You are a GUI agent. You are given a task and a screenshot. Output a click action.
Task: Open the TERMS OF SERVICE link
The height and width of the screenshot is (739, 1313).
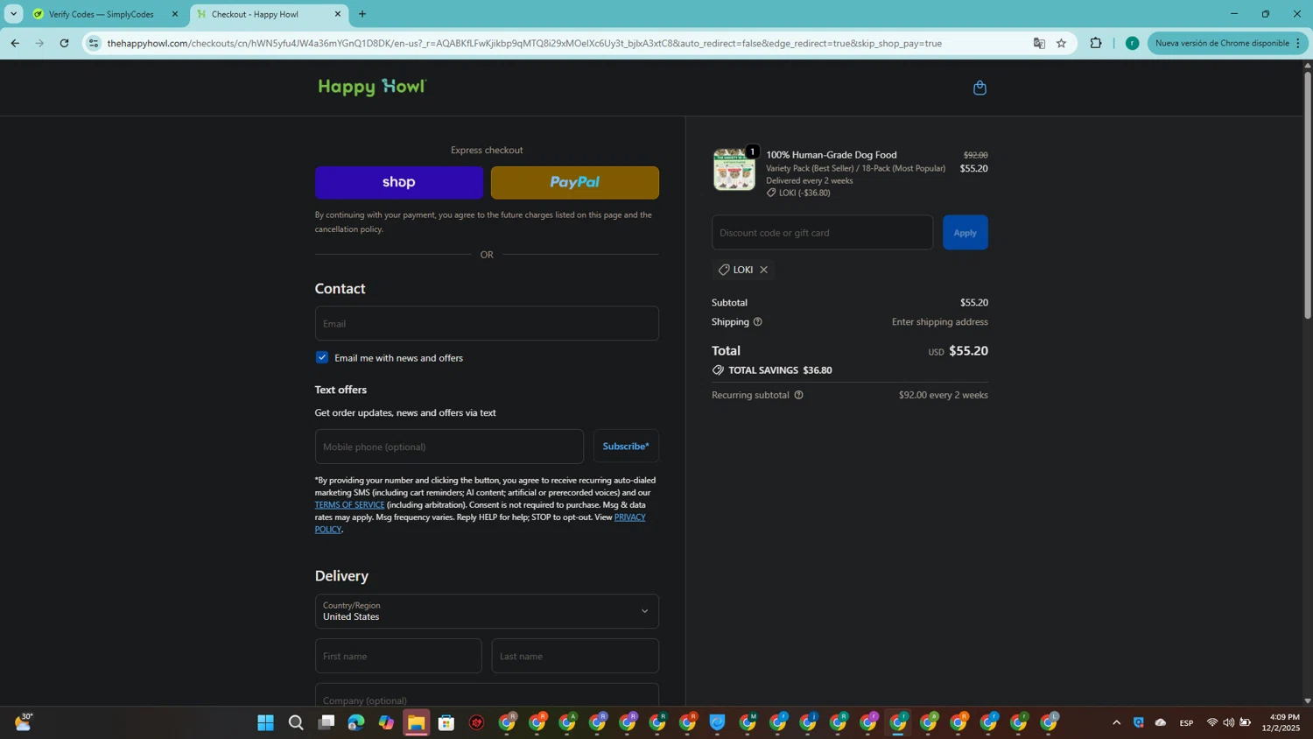point(349,505)
